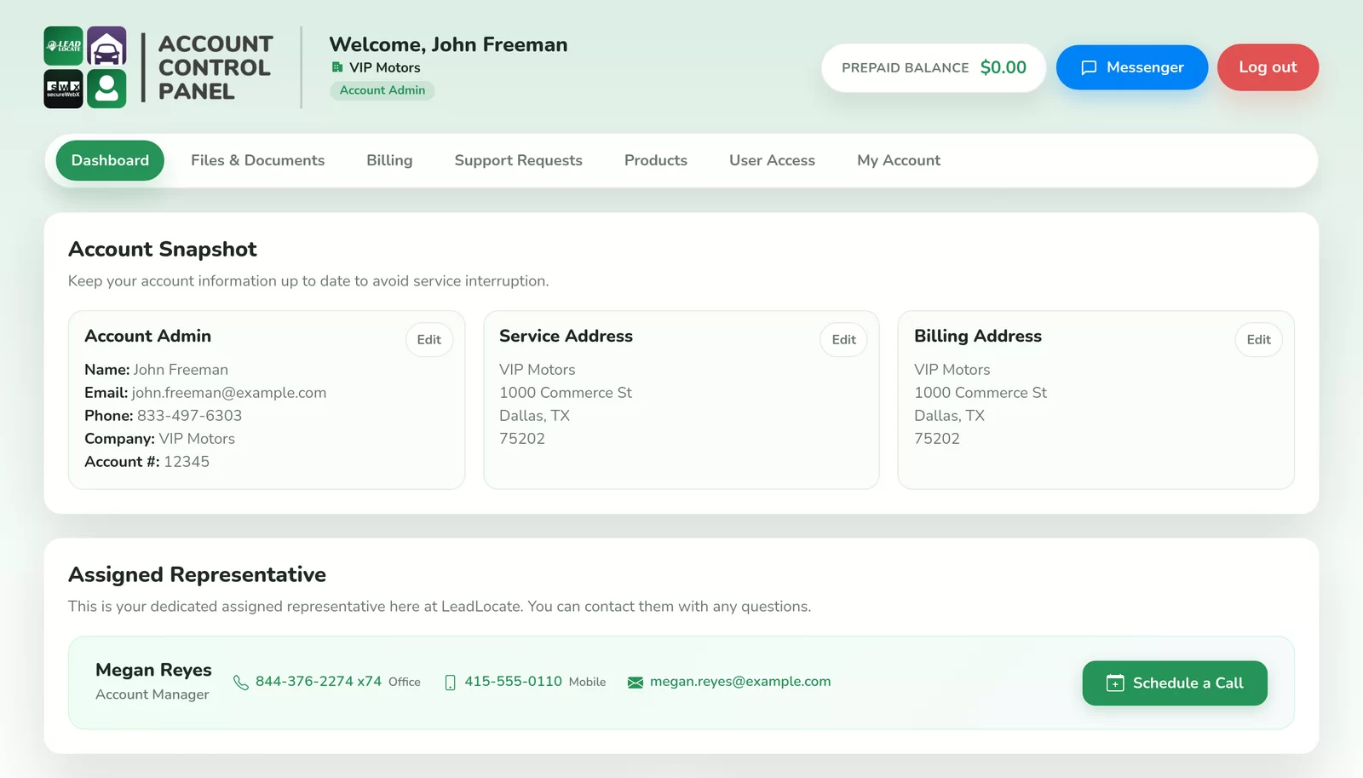Go to My Account tab

point(899,160)
